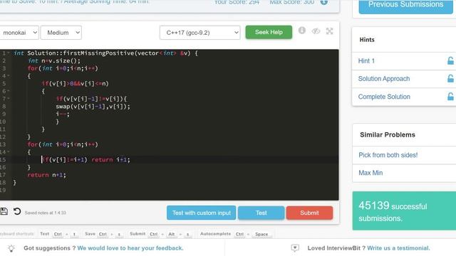Click the editor info icon

302,30
